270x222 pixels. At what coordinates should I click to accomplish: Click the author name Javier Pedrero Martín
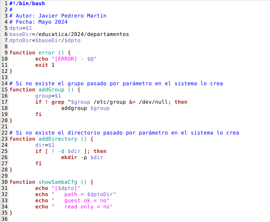tap(72, 16)
